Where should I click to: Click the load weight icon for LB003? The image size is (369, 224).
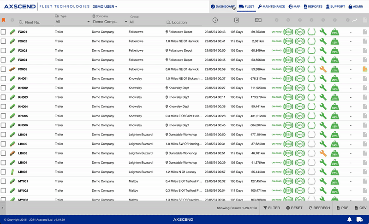point(335,153)
